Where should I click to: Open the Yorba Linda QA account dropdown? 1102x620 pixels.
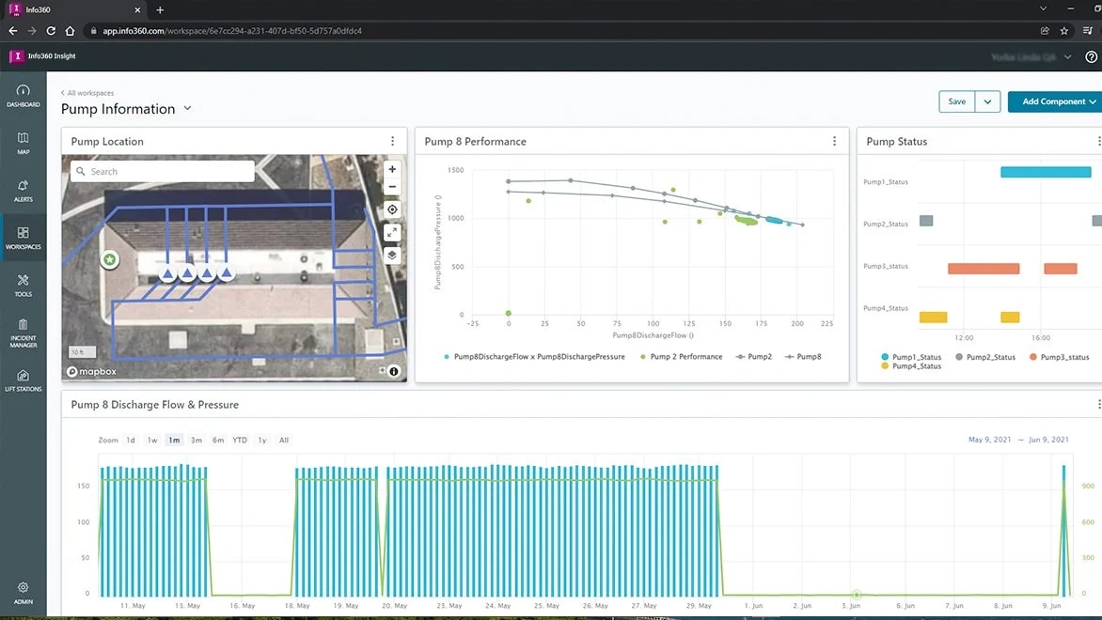click(1031, 56)
